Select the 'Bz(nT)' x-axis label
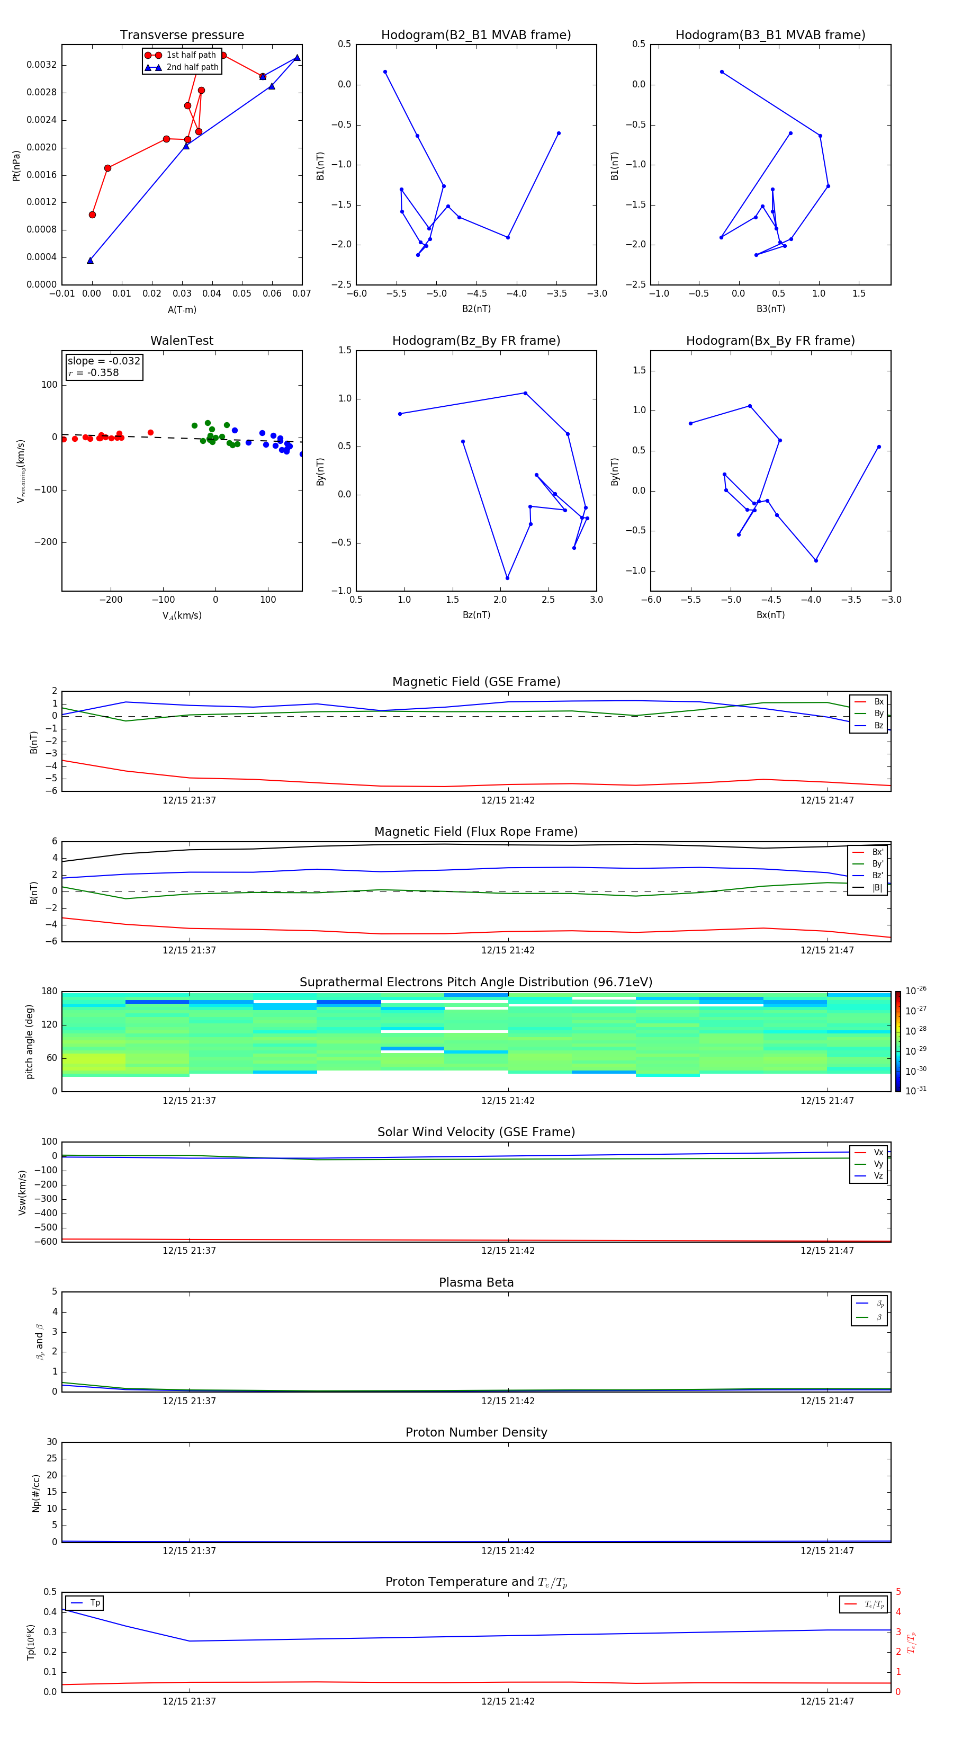The image size is (953, 1748). (x=476, y=615)
